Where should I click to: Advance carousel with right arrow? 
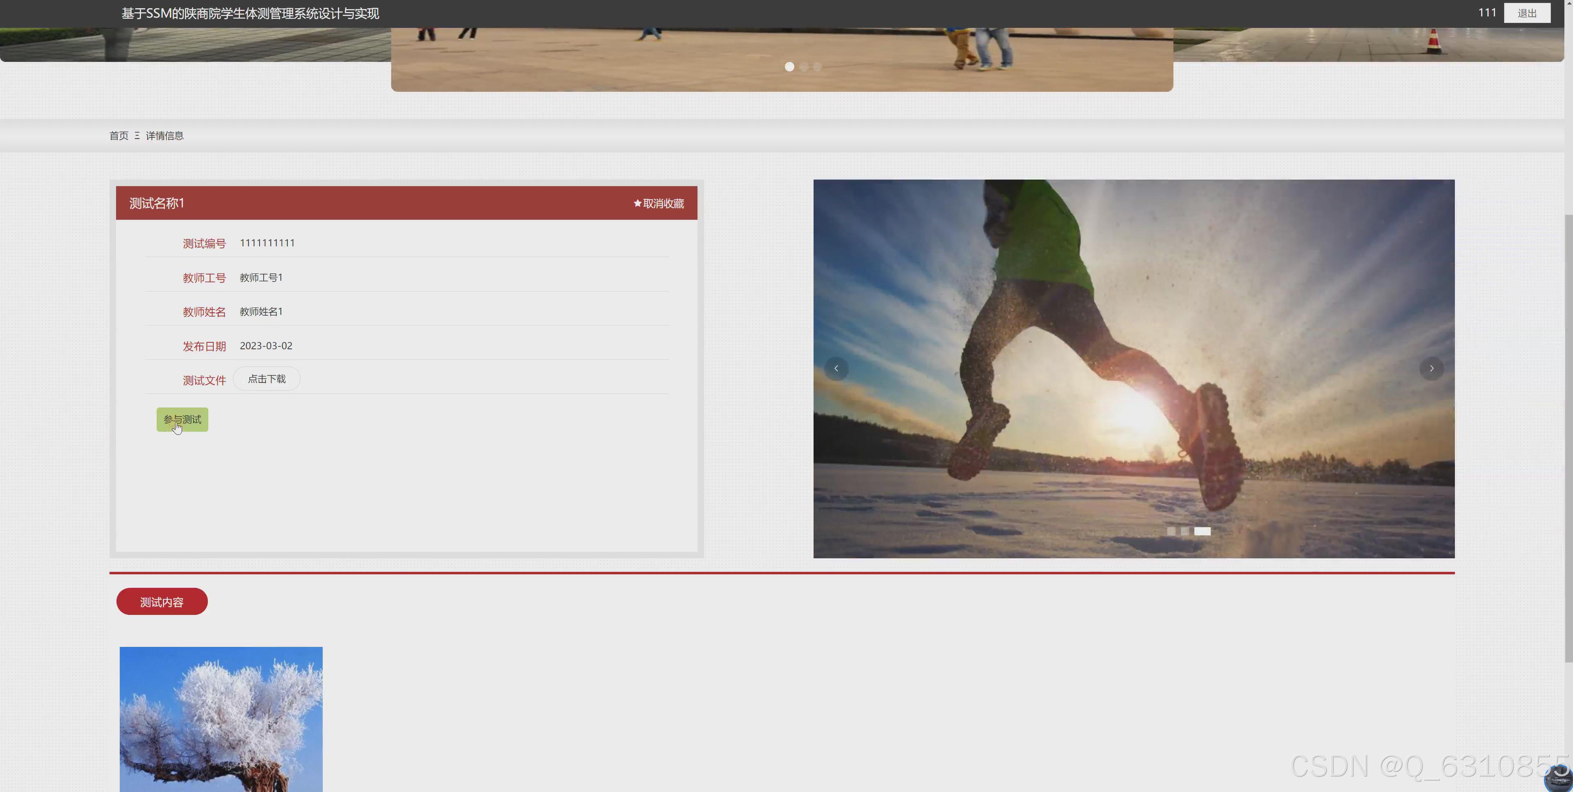(1432, 368)
